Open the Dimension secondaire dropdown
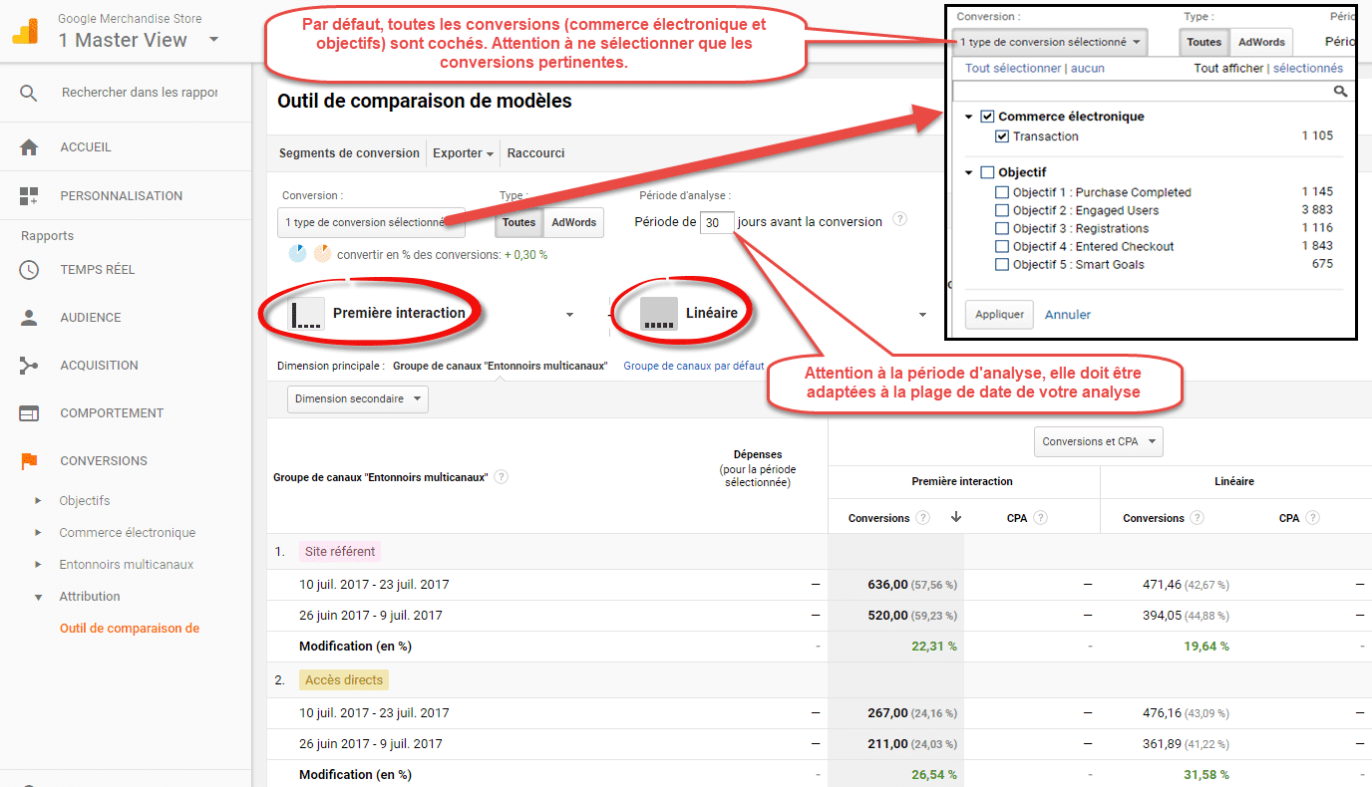The width and height of the screenshot is (1372, 787). pos(357,399)
